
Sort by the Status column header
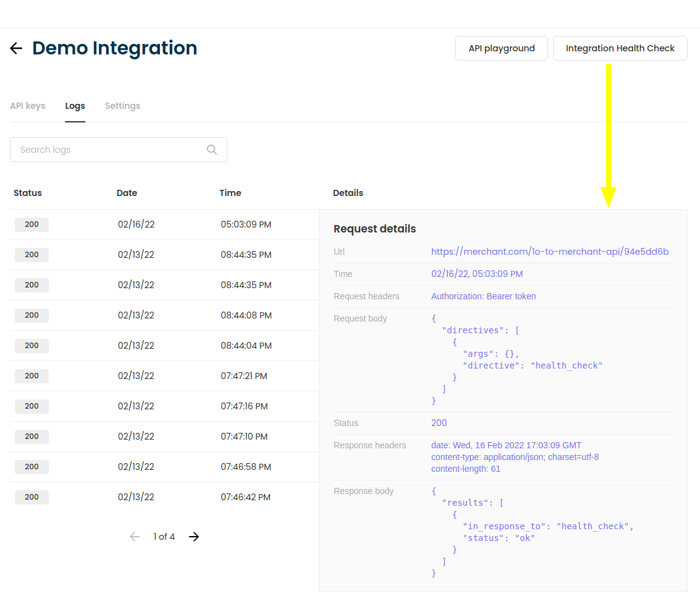pos(28,193)
